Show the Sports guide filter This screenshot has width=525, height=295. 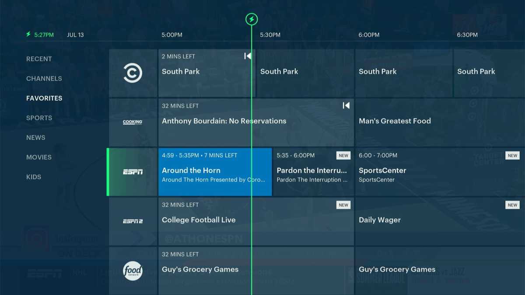click(39, 118)
